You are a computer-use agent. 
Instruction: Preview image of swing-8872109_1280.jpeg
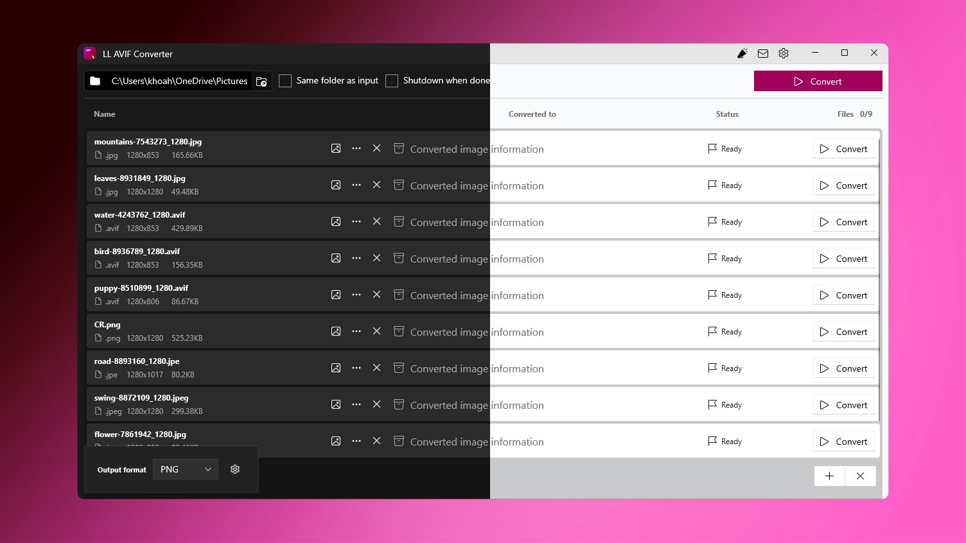(336, 404)
